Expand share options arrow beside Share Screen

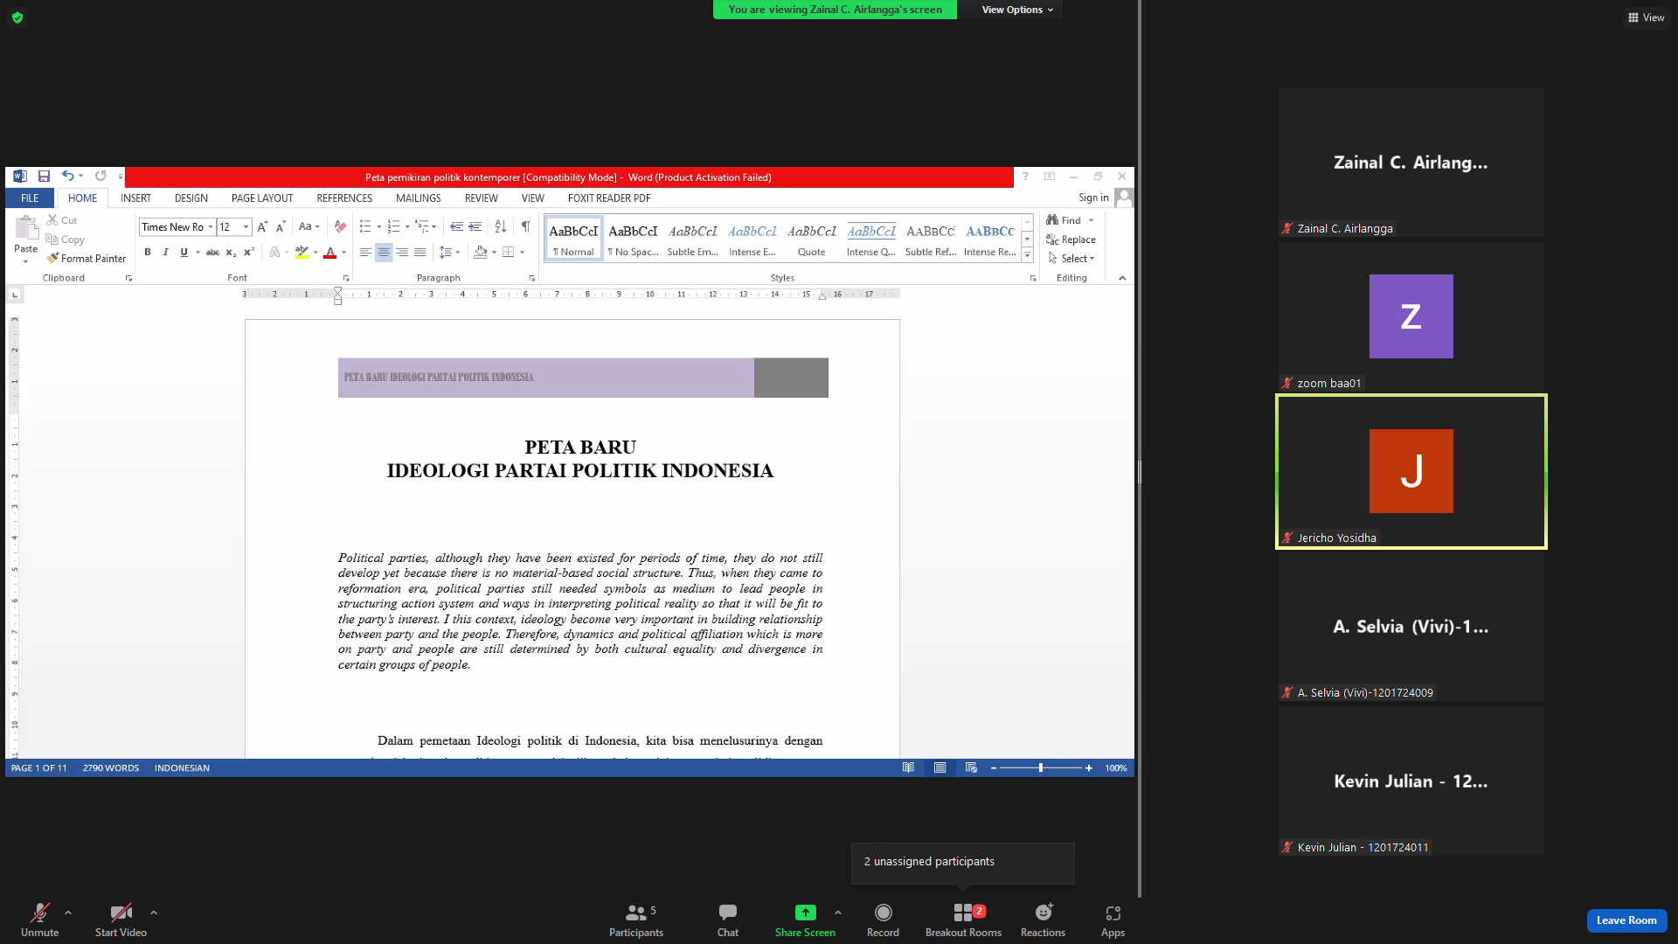838,913
